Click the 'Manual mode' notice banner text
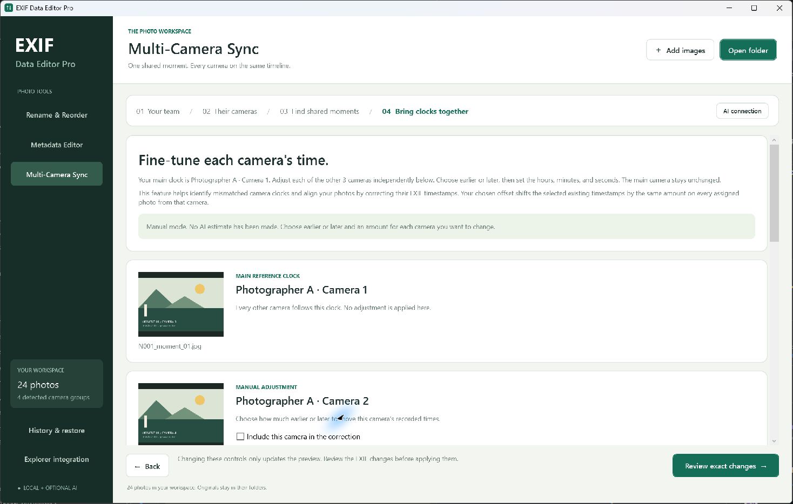This screenshot has width=793, height=504. (x=320, y=227)
